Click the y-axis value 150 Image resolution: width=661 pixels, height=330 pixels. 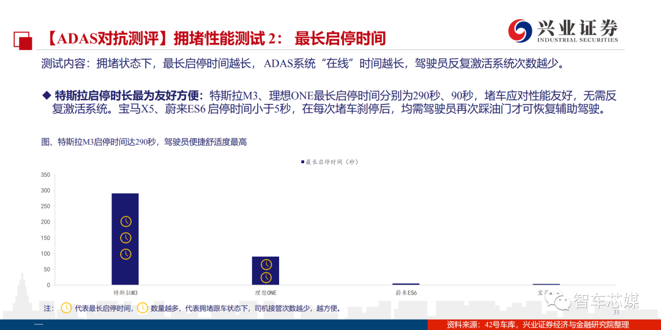(45, 238)
